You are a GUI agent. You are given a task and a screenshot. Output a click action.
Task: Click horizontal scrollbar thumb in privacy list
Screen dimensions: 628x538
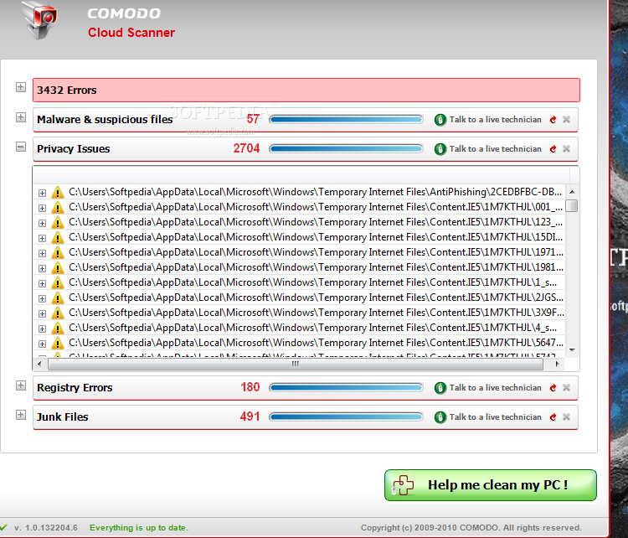[296, 364]
